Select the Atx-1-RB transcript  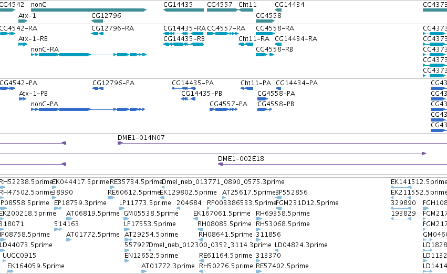(23, 44)
